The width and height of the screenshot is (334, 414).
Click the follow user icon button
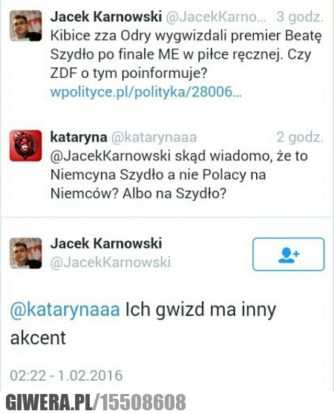point(288,254)
